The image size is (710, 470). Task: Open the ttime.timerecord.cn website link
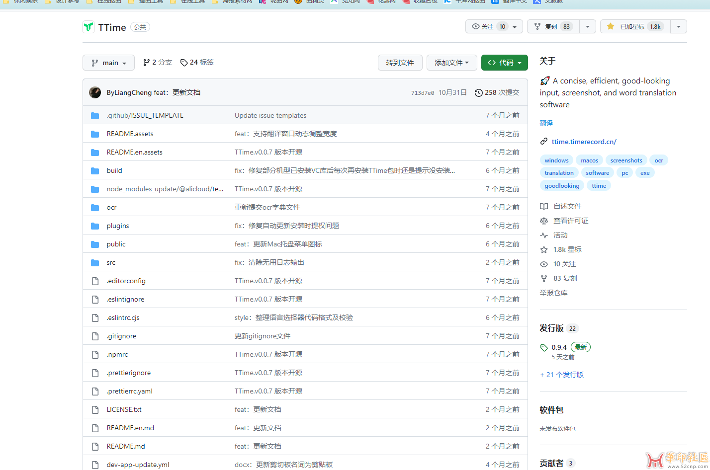tap(584, 142)
